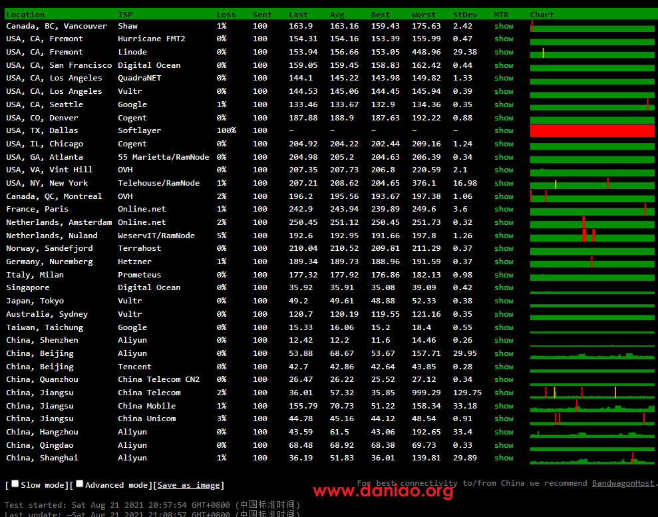Screen dimensions: 658x517
Task: Select the Taiwan, Taichung location text
Action: coord(45,327)
